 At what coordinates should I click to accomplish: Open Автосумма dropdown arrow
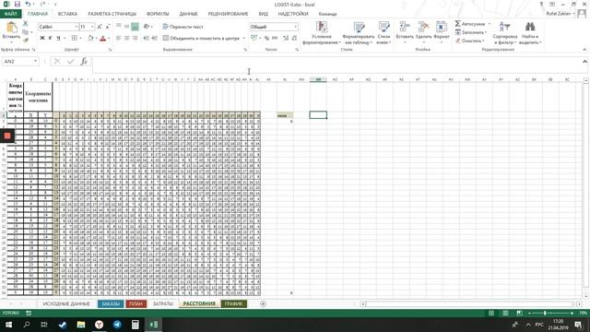pyautogui.click(x=490, y=24)
